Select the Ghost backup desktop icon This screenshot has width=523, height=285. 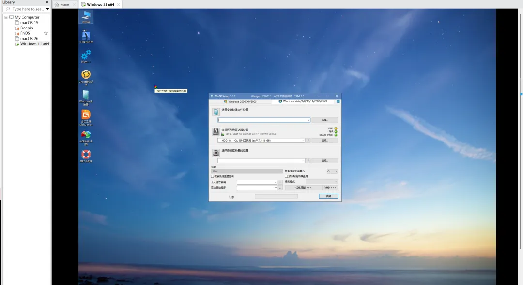click(86, 77)
